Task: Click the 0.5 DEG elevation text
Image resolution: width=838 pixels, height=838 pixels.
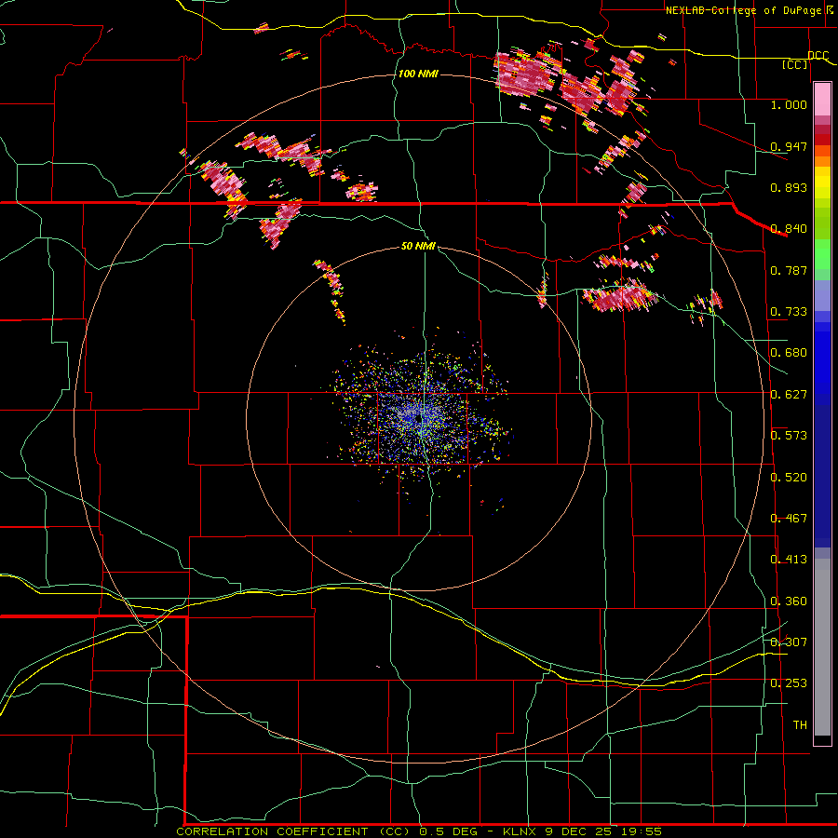Action: [449, 831]
